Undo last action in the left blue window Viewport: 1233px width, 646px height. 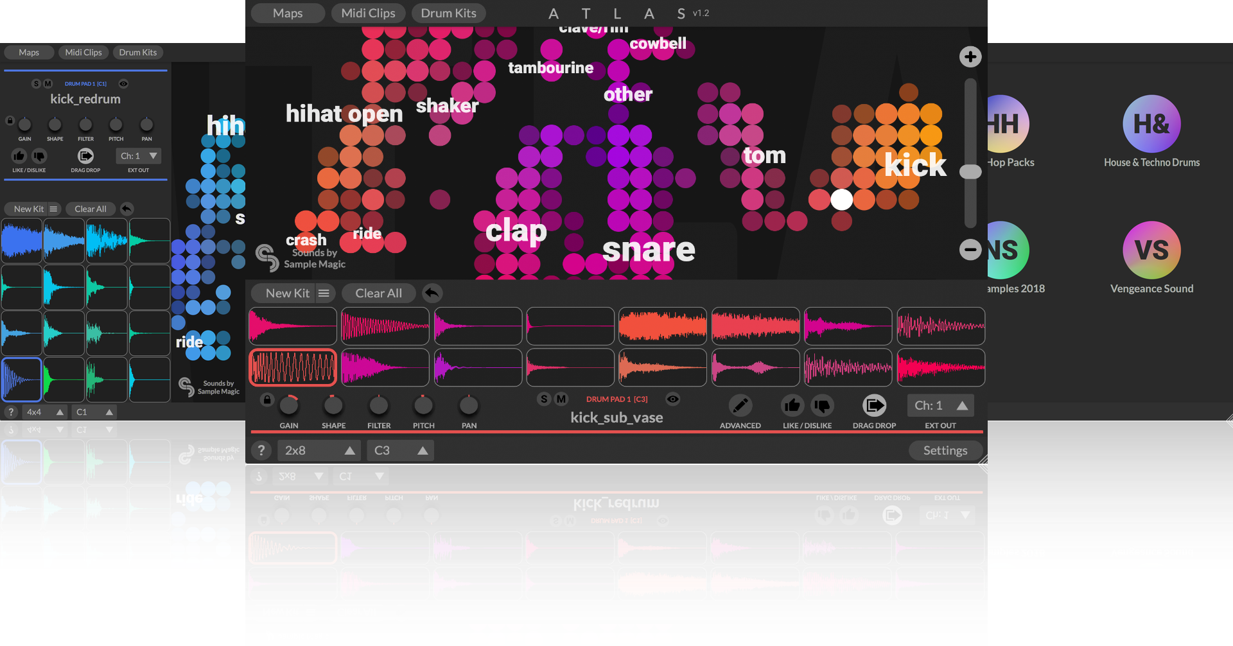click(127, 209)
